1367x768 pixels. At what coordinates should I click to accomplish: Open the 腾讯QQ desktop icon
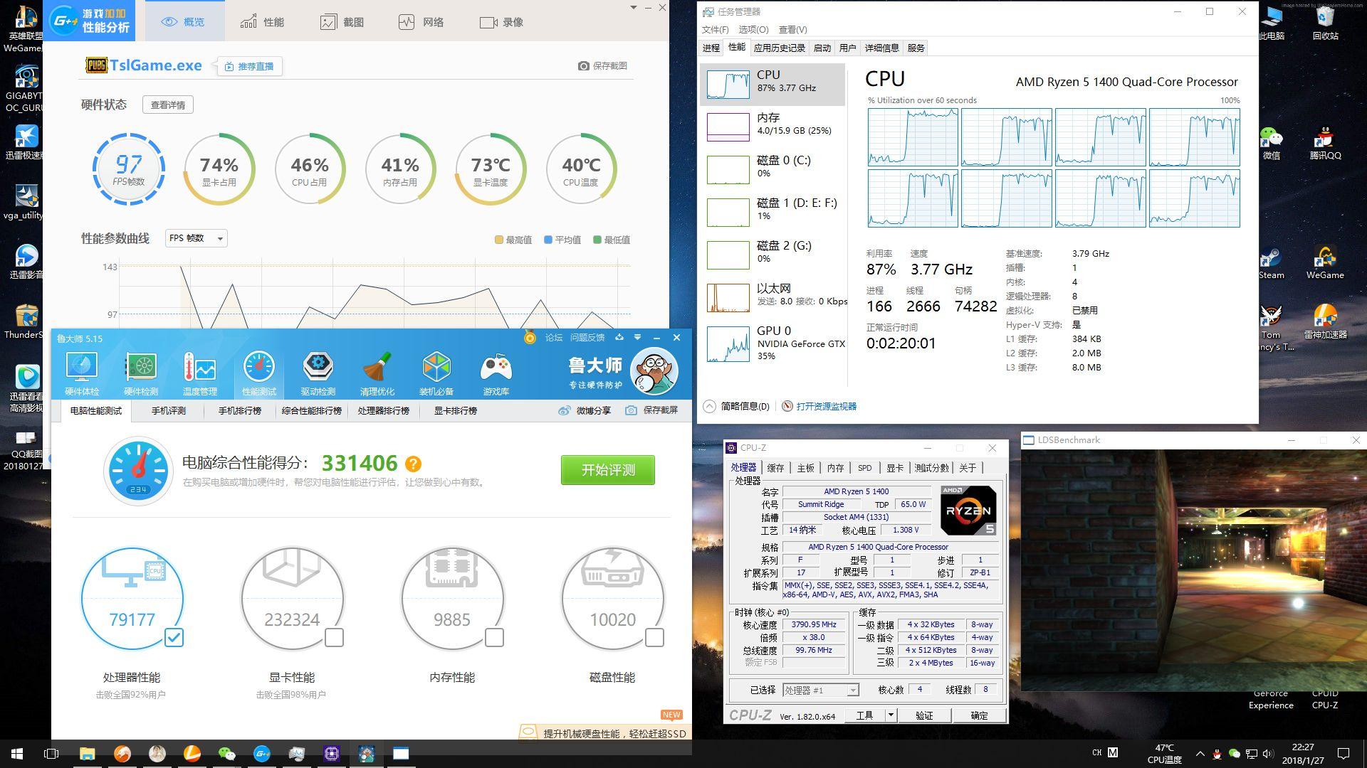[1325, 143]
